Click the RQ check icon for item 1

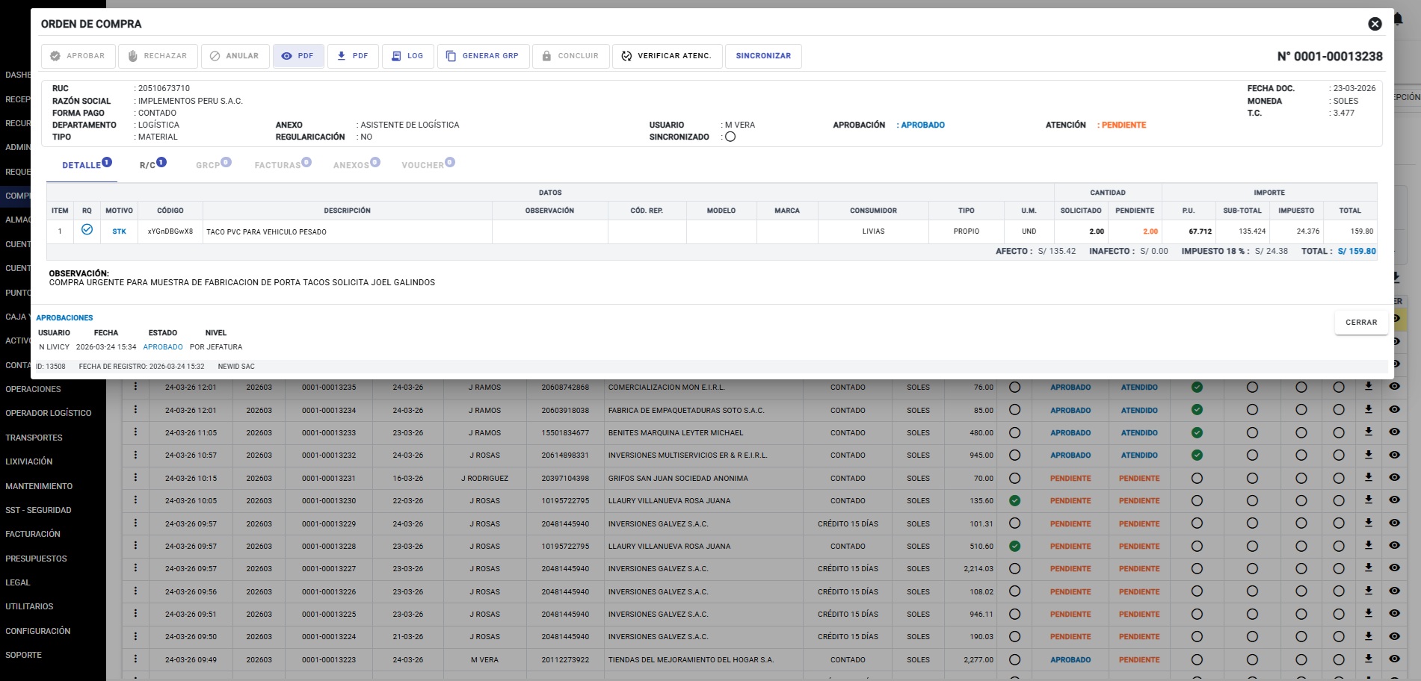[x=87, y=230]
